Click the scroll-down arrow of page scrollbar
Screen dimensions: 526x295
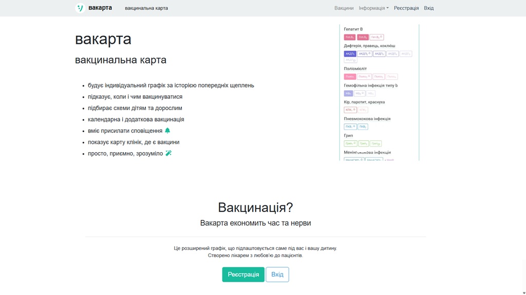tap(524, 292)
